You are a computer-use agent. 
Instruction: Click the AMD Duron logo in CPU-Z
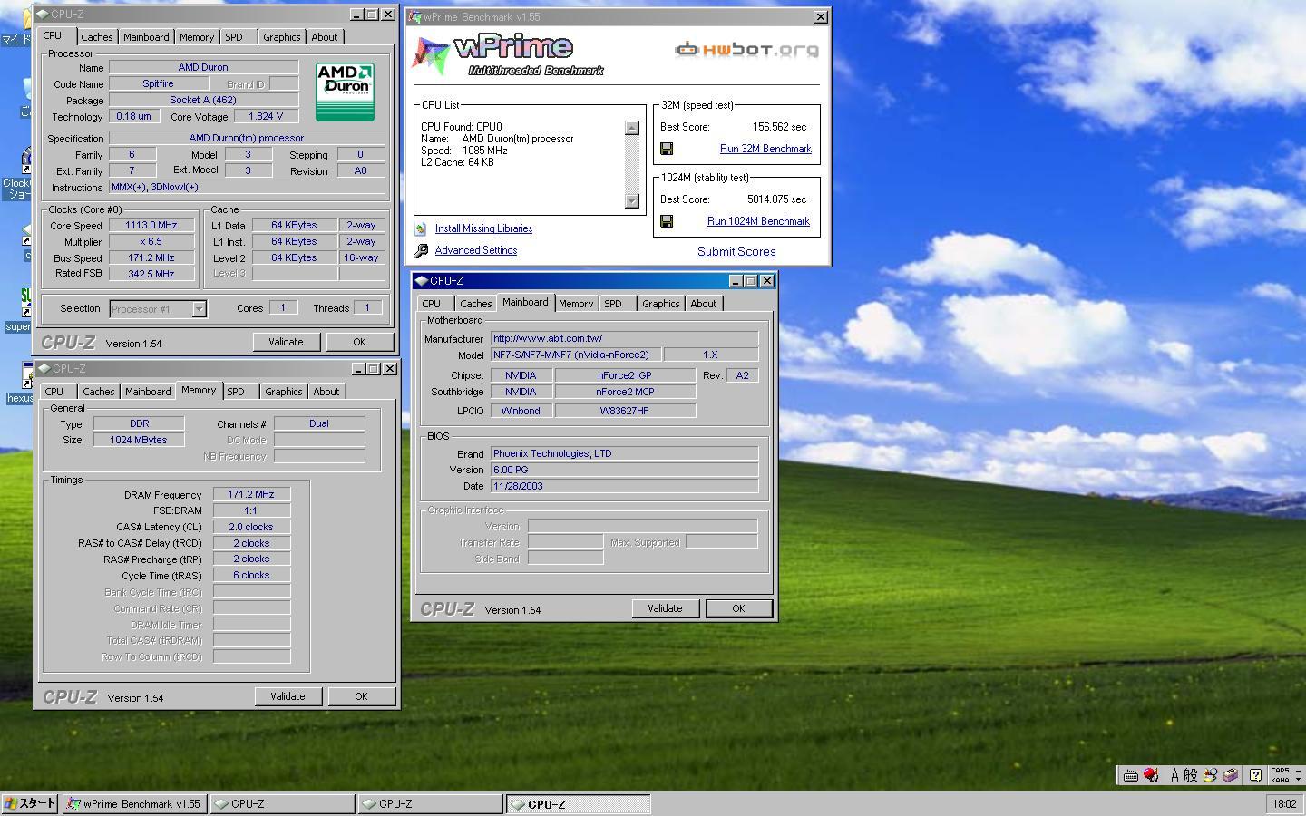[345, 92]
